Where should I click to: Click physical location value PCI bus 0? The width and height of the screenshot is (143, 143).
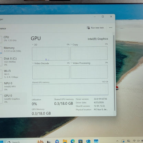[101, 110]
